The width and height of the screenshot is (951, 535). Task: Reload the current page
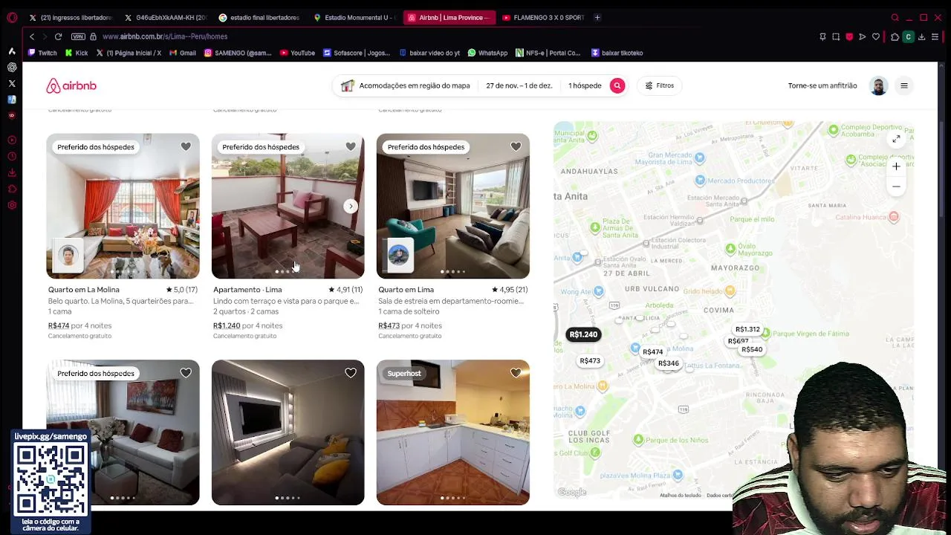[58, 36]
